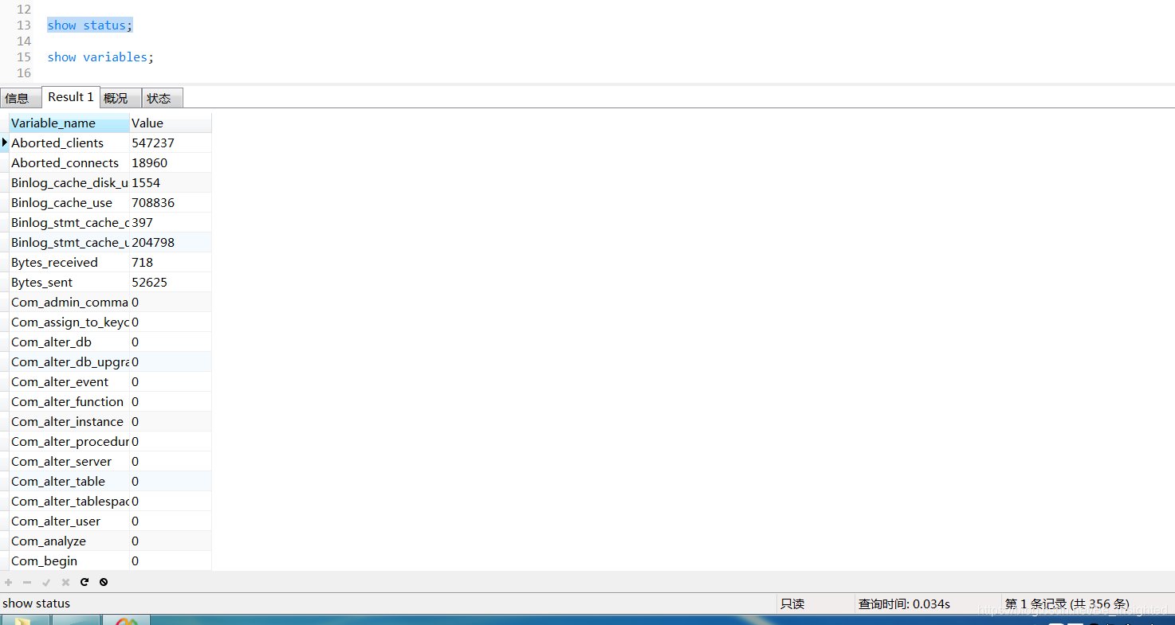Select the Aborted_connects cell

click(x=69, y=162)
